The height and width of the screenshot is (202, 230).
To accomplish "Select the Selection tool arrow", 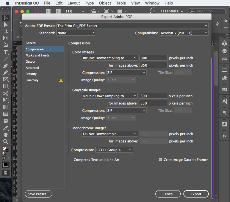I will (6, 18).
